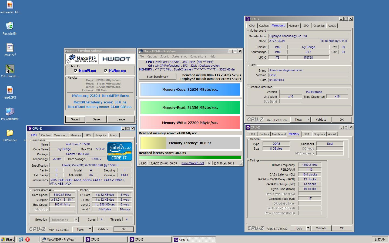Open the Processor #1 selection dropdown

76,220
